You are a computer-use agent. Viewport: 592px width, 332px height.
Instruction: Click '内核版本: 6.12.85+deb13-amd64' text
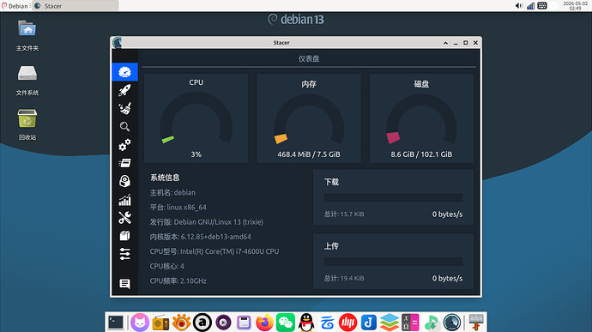point(201,237)
